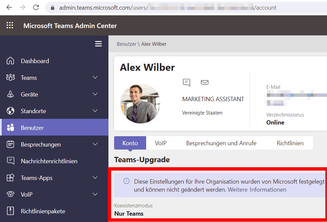
Task: Click the info icon in settings notice
Action: [x=126, y=181]
